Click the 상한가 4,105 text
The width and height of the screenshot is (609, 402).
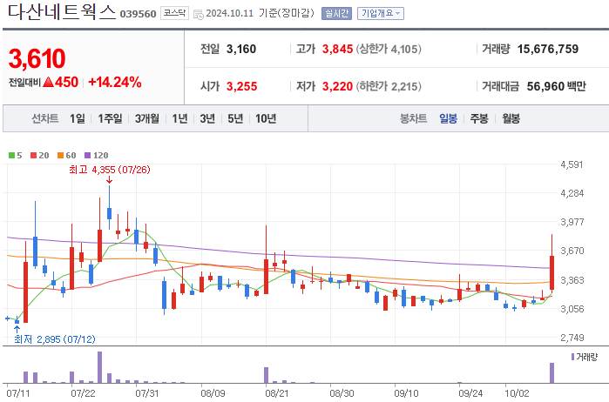(x=389, y=49)
